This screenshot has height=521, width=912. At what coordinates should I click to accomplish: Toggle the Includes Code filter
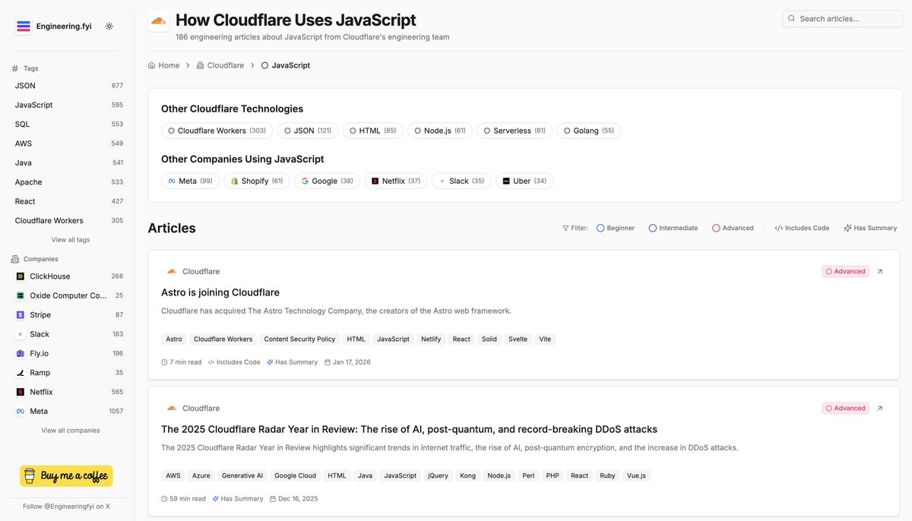pos(802,228)
